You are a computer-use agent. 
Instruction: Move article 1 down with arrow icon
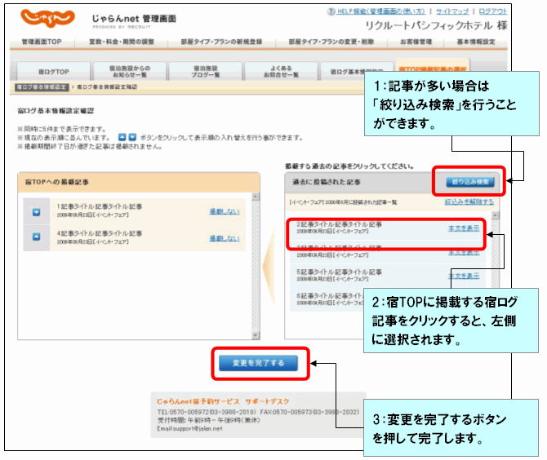point(36,212)
